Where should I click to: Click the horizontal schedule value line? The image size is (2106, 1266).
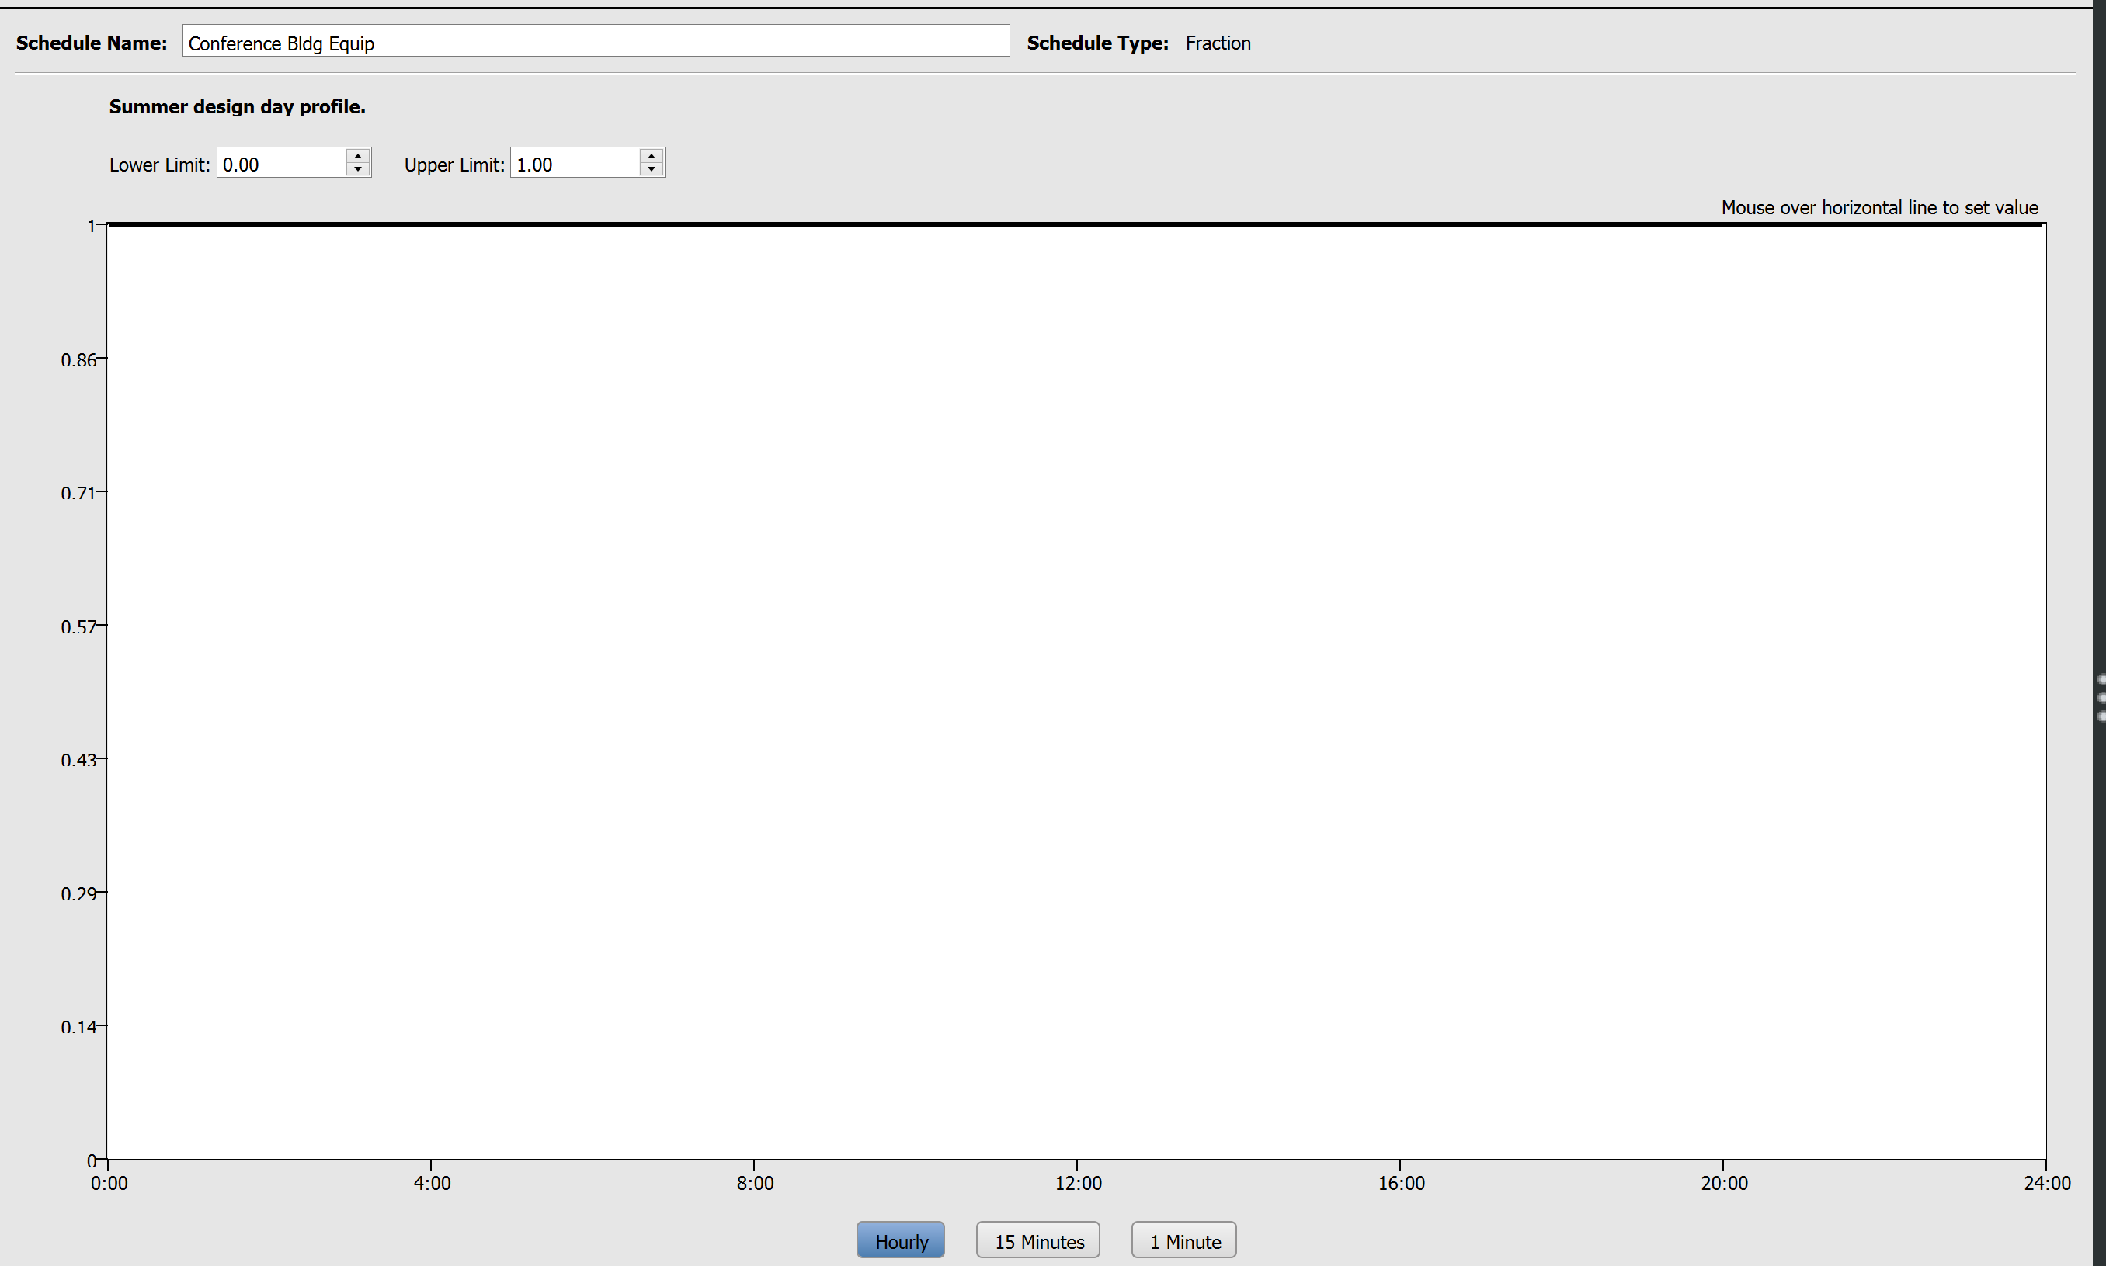pyautogui.click(x=1076, y=226)
